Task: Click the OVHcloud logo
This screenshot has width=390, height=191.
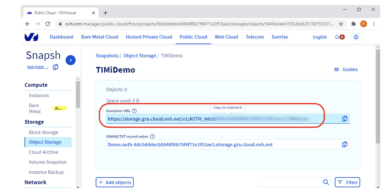Action: [x=31, y=37]
